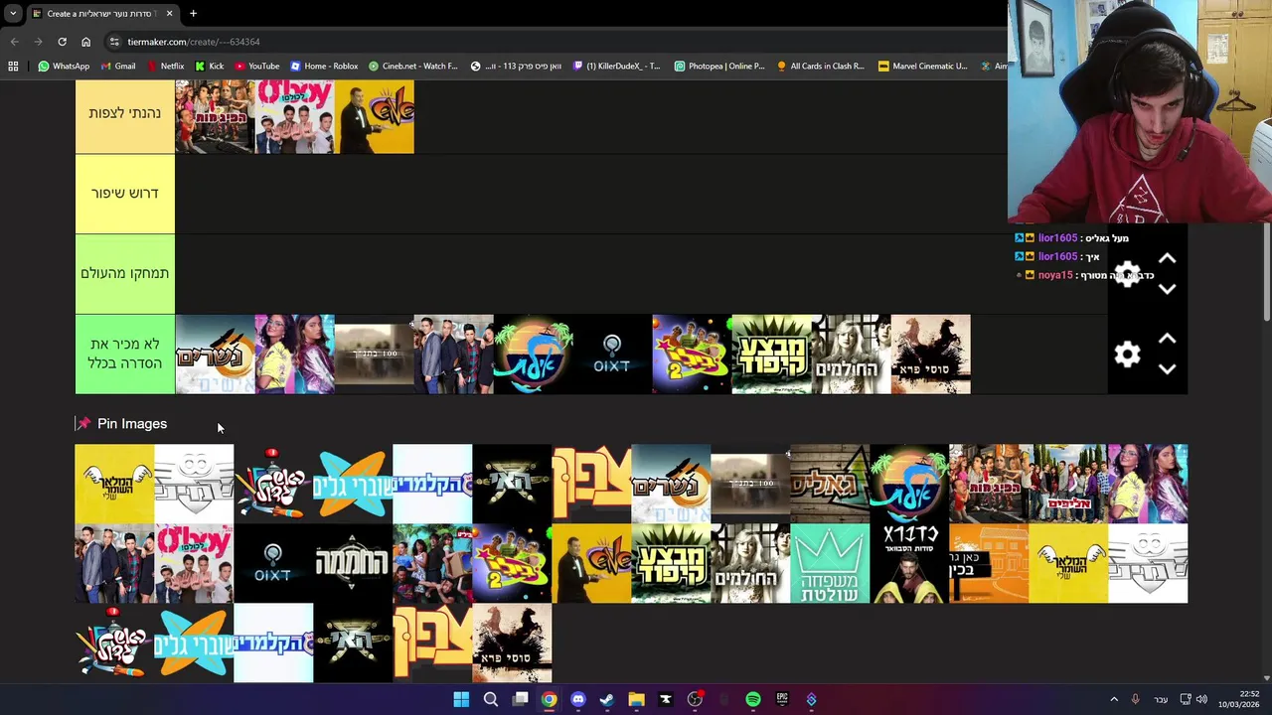Open a new browser tab
The height and width of the screenshot is (715, 1272).
click(x=193, y=14)
